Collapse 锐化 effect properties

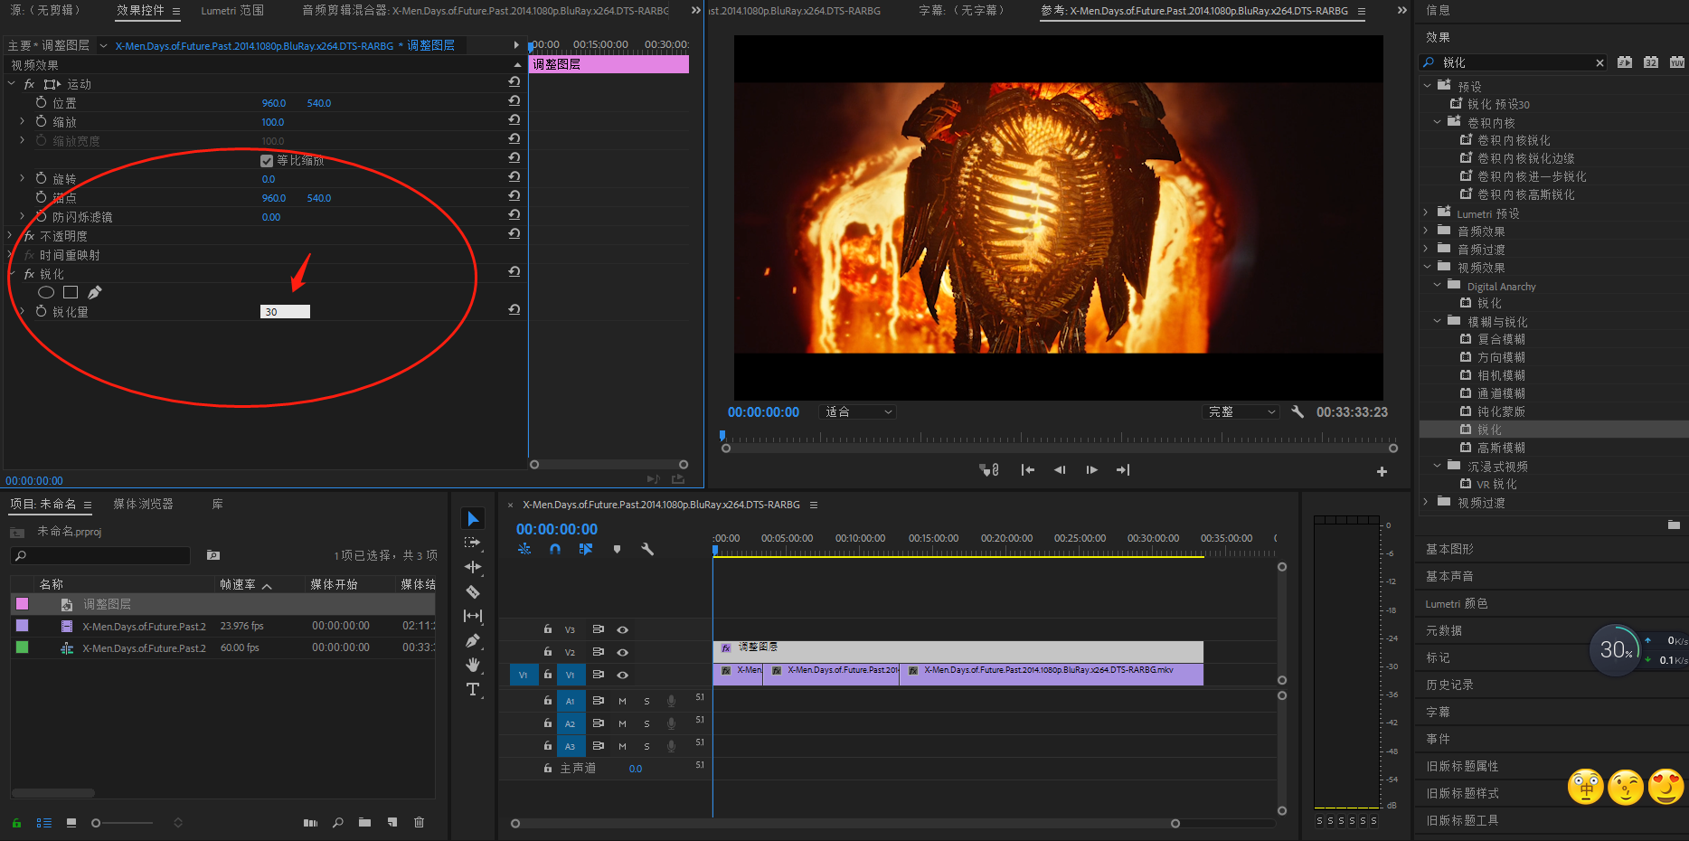coord(12,273)
